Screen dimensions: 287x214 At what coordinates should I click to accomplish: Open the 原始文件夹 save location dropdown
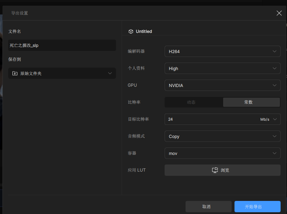click(62, 73)
